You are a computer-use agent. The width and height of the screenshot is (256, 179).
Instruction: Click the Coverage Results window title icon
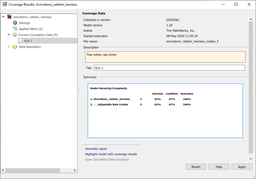pos(5,5)
